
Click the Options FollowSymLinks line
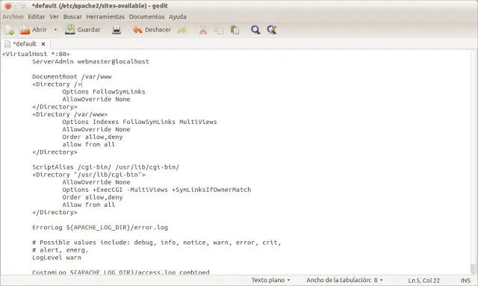[104, 92]
